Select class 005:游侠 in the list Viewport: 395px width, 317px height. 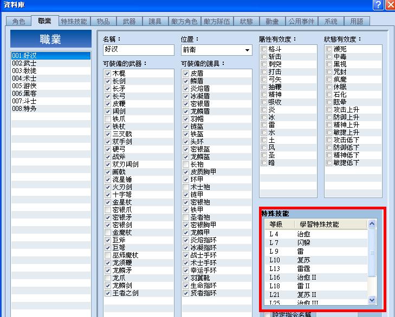pyautogui.click(x=50, y=86)
